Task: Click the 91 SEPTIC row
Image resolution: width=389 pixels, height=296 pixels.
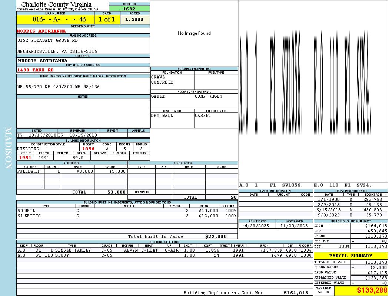Action: [x=127, y=216]
